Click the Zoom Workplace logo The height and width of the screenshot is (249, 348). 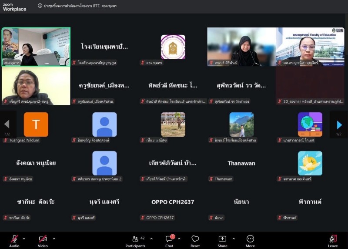click(x=14, y=7)
